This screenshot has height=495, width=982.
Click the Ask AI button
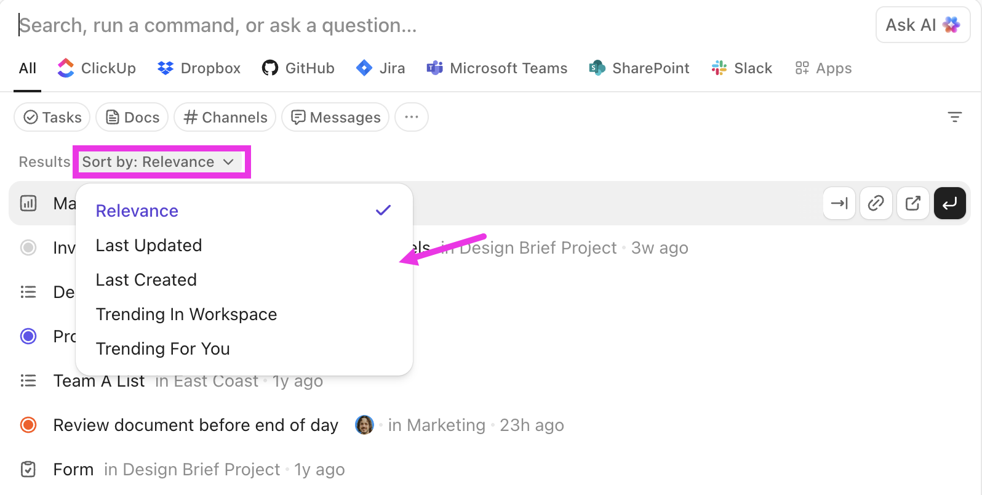(922, 25)
